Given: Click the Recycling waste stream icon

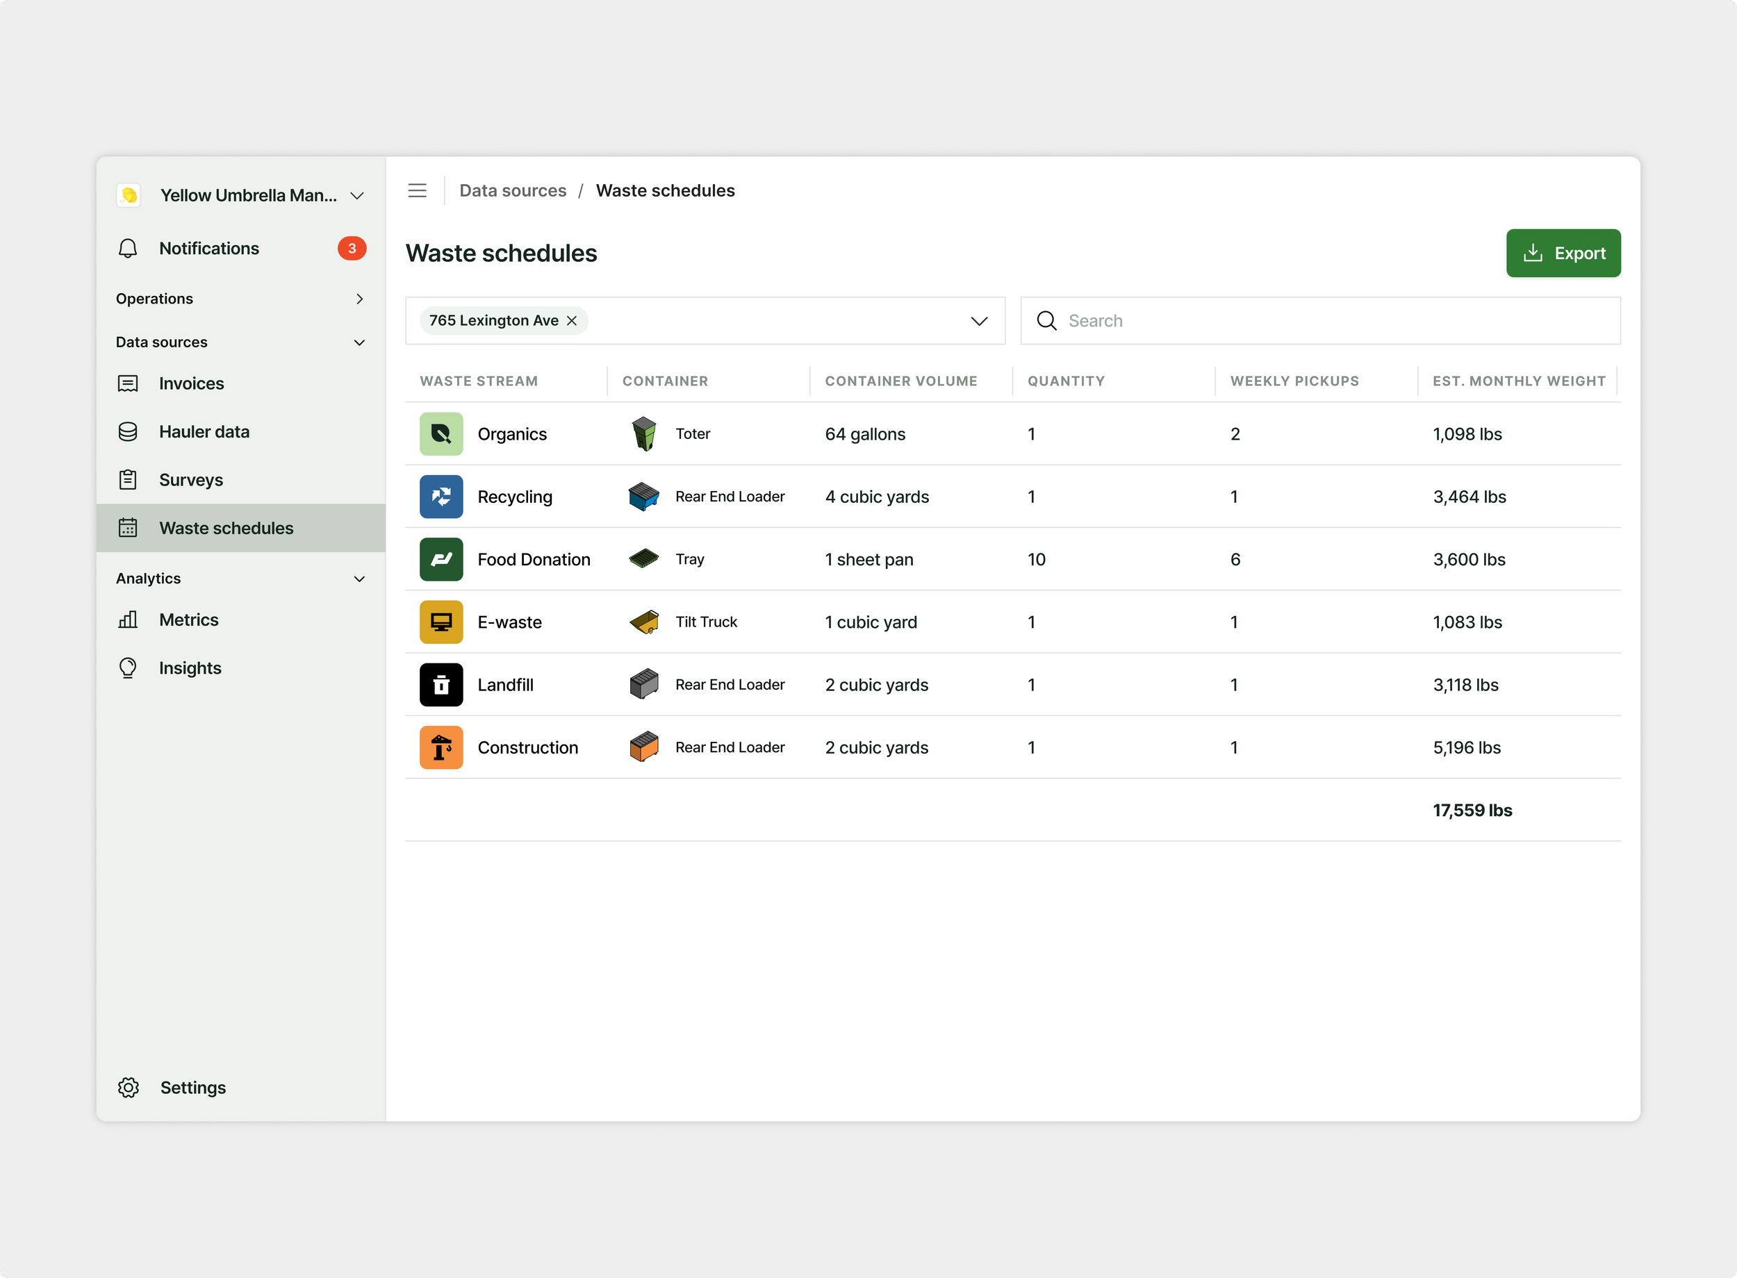Looking at the screenshot, I should [x=441, y=497].
